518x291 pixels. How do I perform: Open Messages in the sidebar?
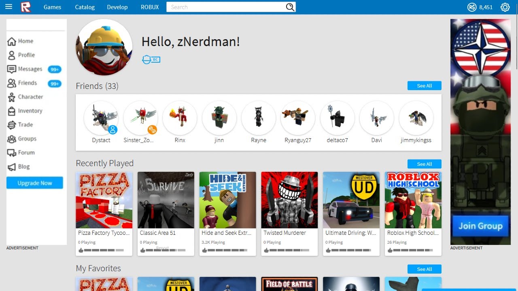point(30,69)
